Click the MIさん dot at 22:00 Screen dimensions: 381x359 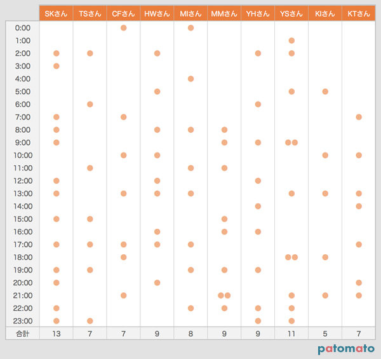pyautogui.click(x=190, y=308)
